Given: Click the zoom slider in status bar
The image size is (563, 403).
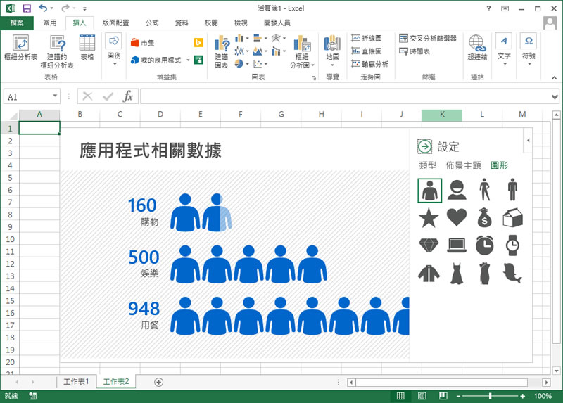Looking at the screenshot, I should pyautogui.click(x=491, y=396).
